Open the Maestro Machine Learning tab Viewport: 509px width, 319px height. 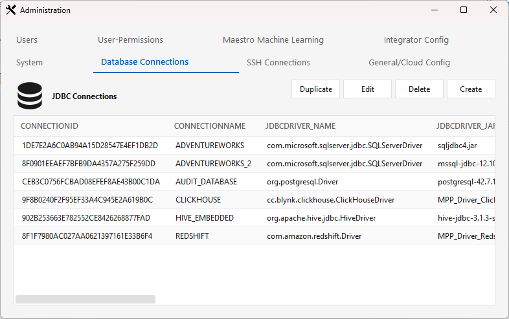pos(273,40)
